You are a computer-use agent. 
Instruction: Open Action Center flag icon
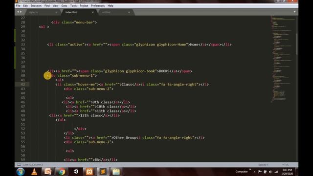[x=260, y=172]
